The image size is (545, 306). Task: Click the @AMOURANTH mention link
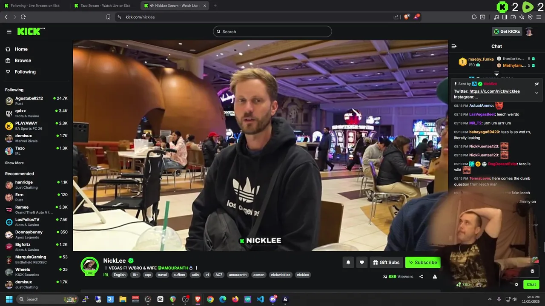(x=173, y=268)
